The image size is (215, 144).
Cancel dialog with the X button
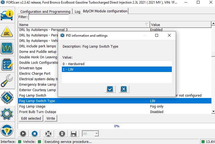point(124,89)
